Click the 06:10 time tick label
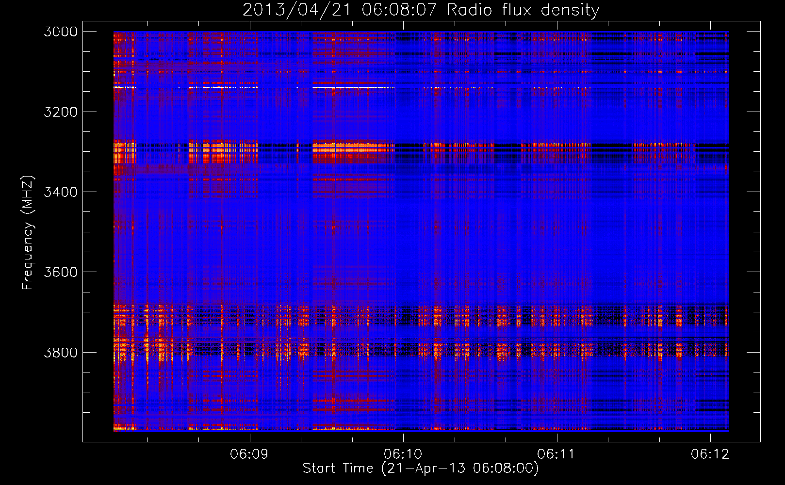The width and height of the screenshot is (785, 485). [x=403, y=454]
